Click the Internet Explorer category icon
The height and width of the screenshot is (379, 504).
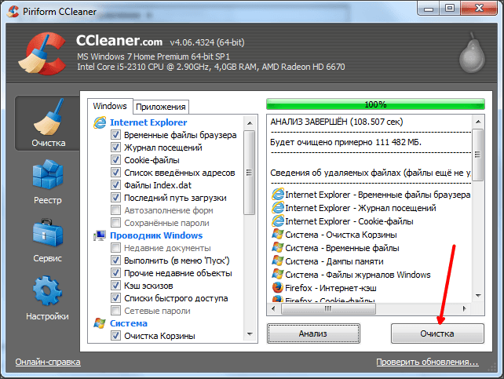[100, 122]
